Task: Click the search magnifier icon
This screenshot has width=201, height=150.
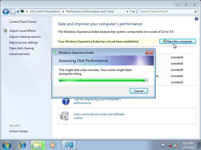Action: coord(195,11)
